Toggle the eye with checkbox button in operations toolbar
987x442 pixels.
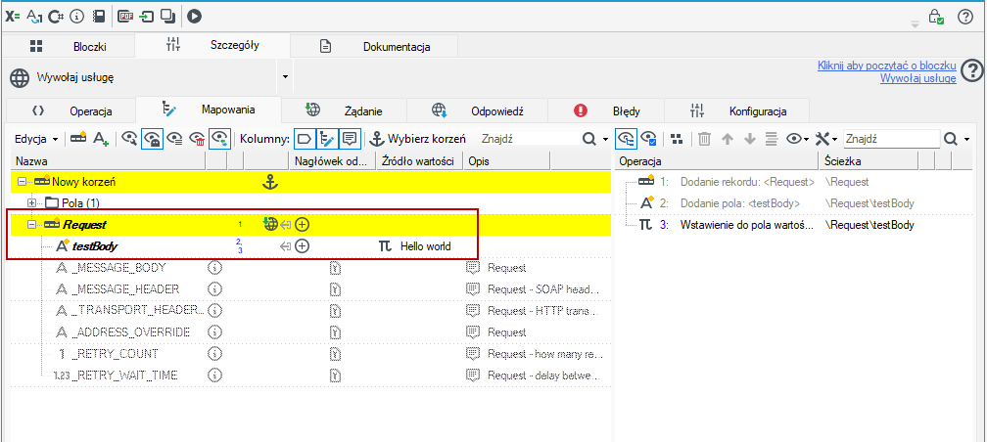pos(648,138)
